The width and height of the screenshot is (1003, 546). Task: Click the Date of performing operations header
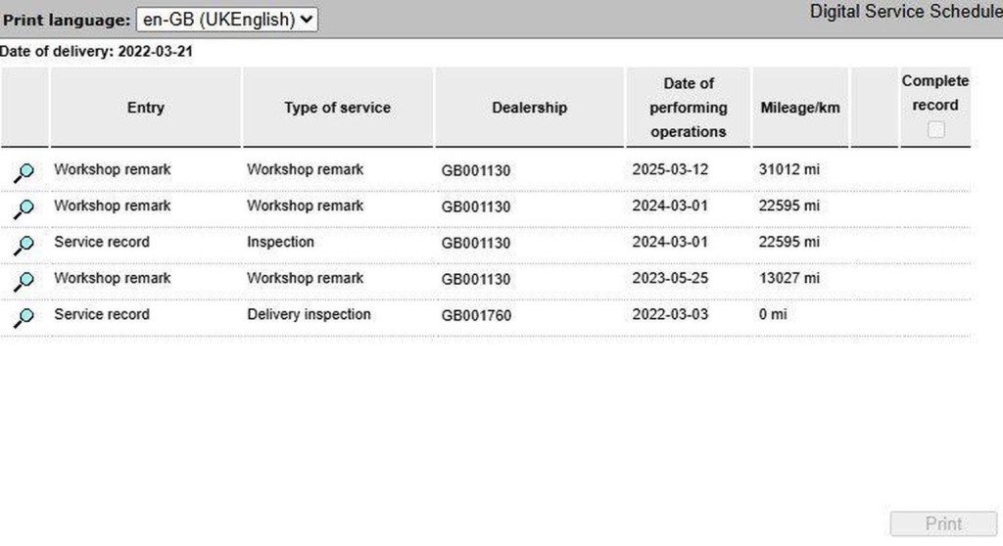pyautogui.click(x=688, y=108)
